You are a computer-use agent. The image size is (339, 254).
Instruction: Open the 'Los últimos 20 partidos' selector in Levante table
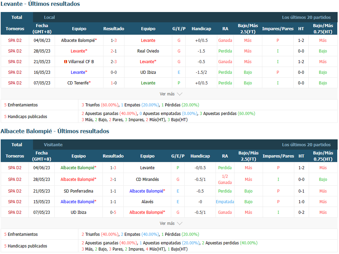click(x=306, y=17)
